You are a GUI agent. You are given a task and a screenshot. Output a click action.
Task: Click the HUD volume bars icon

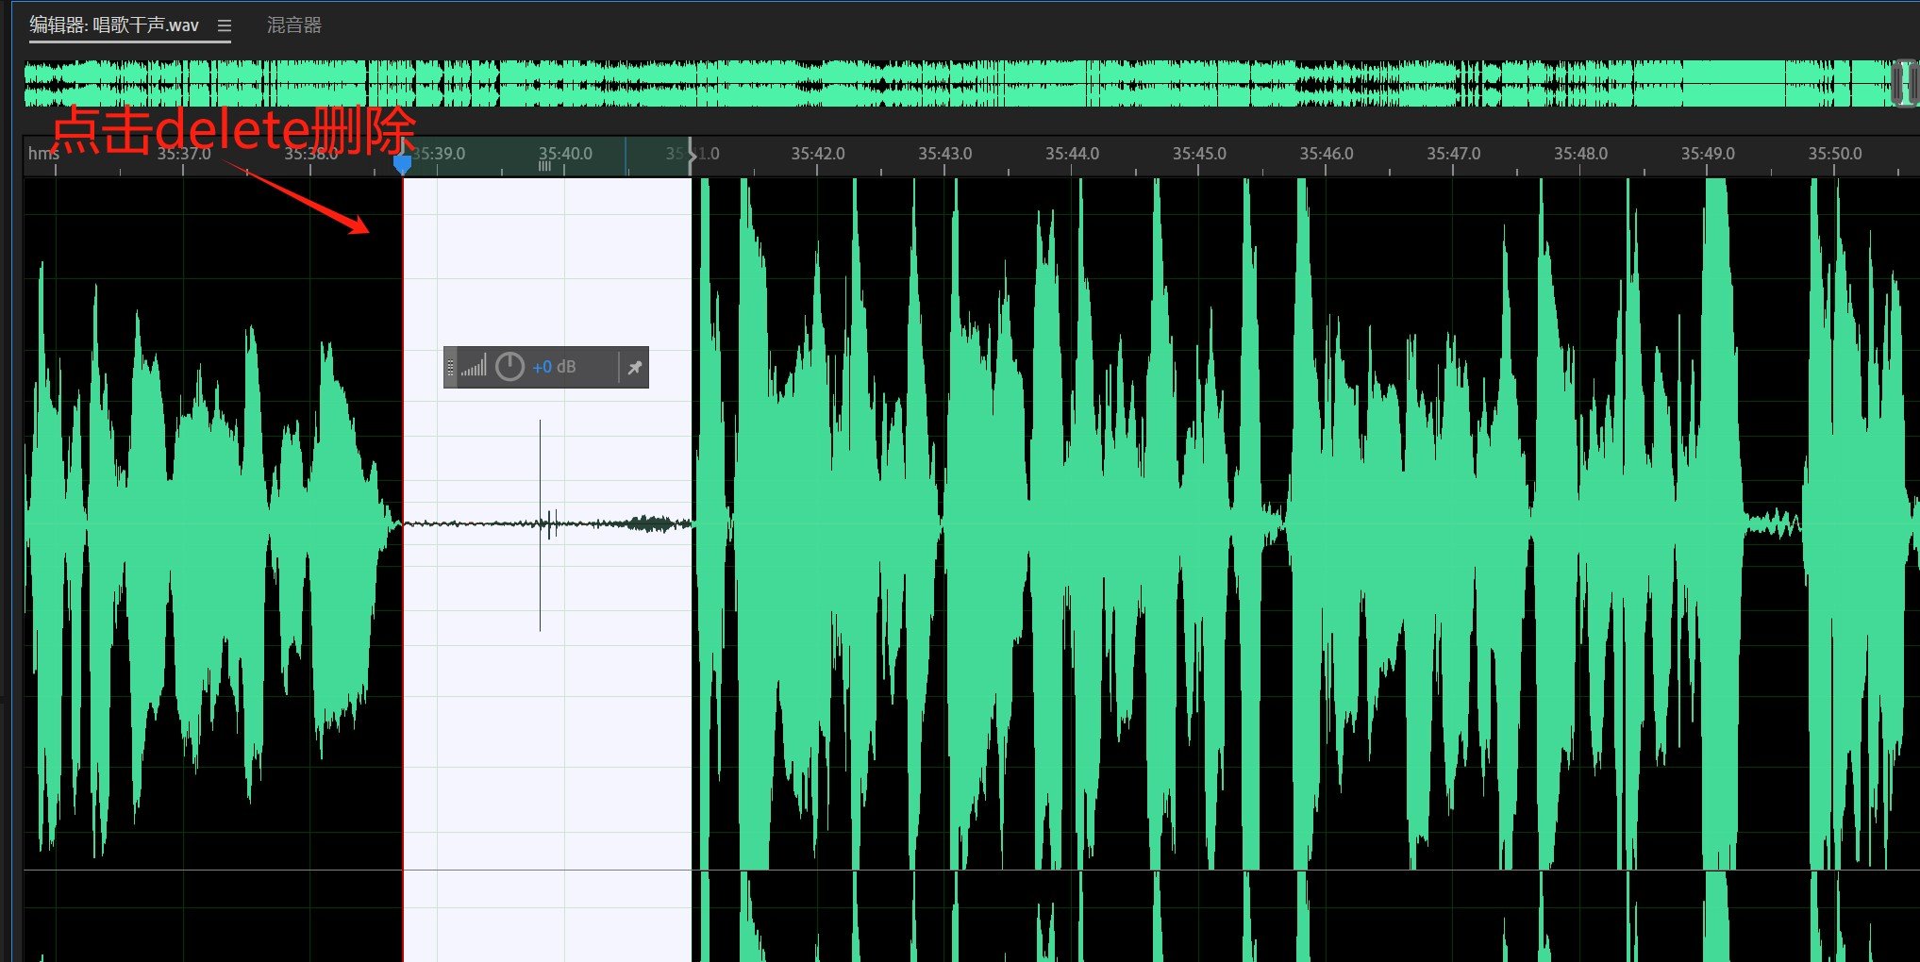coord(474,367)
